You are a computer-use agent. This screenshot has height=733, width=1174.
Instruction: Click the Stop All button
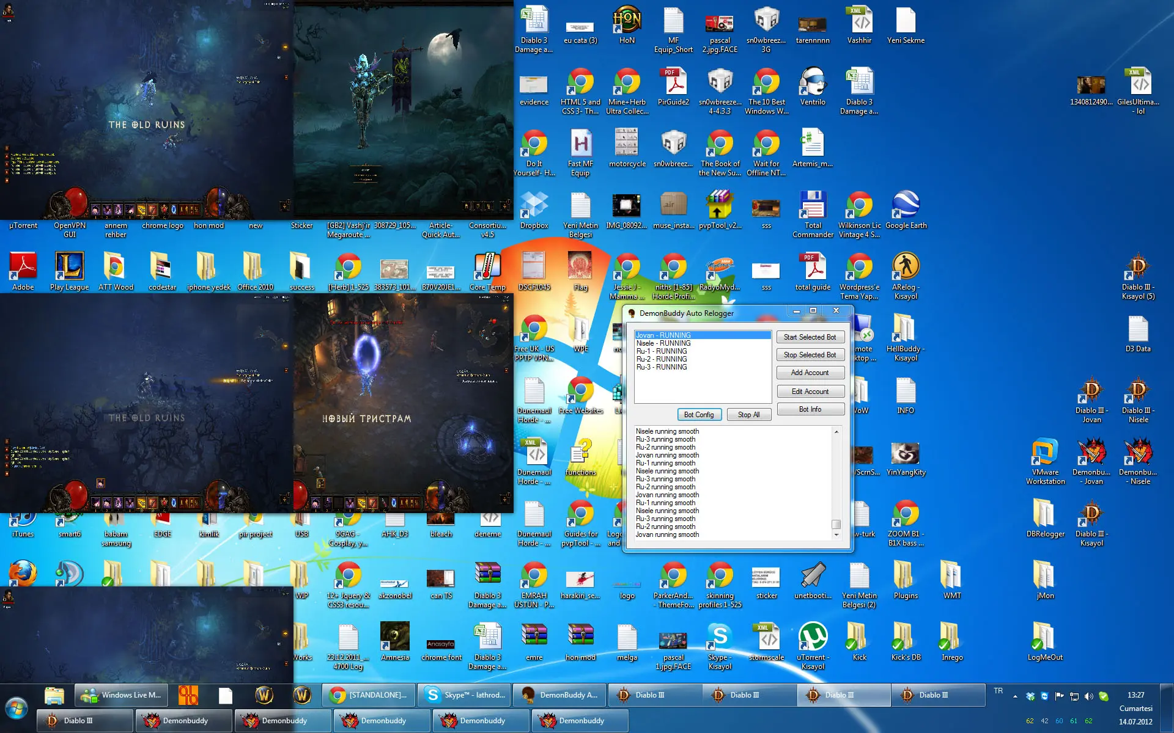click(x=748, y=415)
